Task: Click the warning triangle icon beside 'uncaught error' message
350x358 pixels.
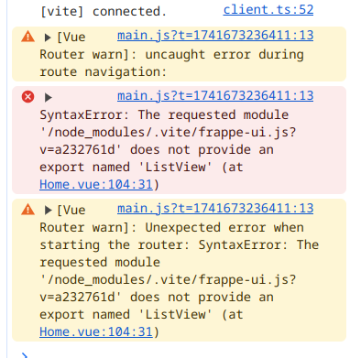Action: point(27,37)
